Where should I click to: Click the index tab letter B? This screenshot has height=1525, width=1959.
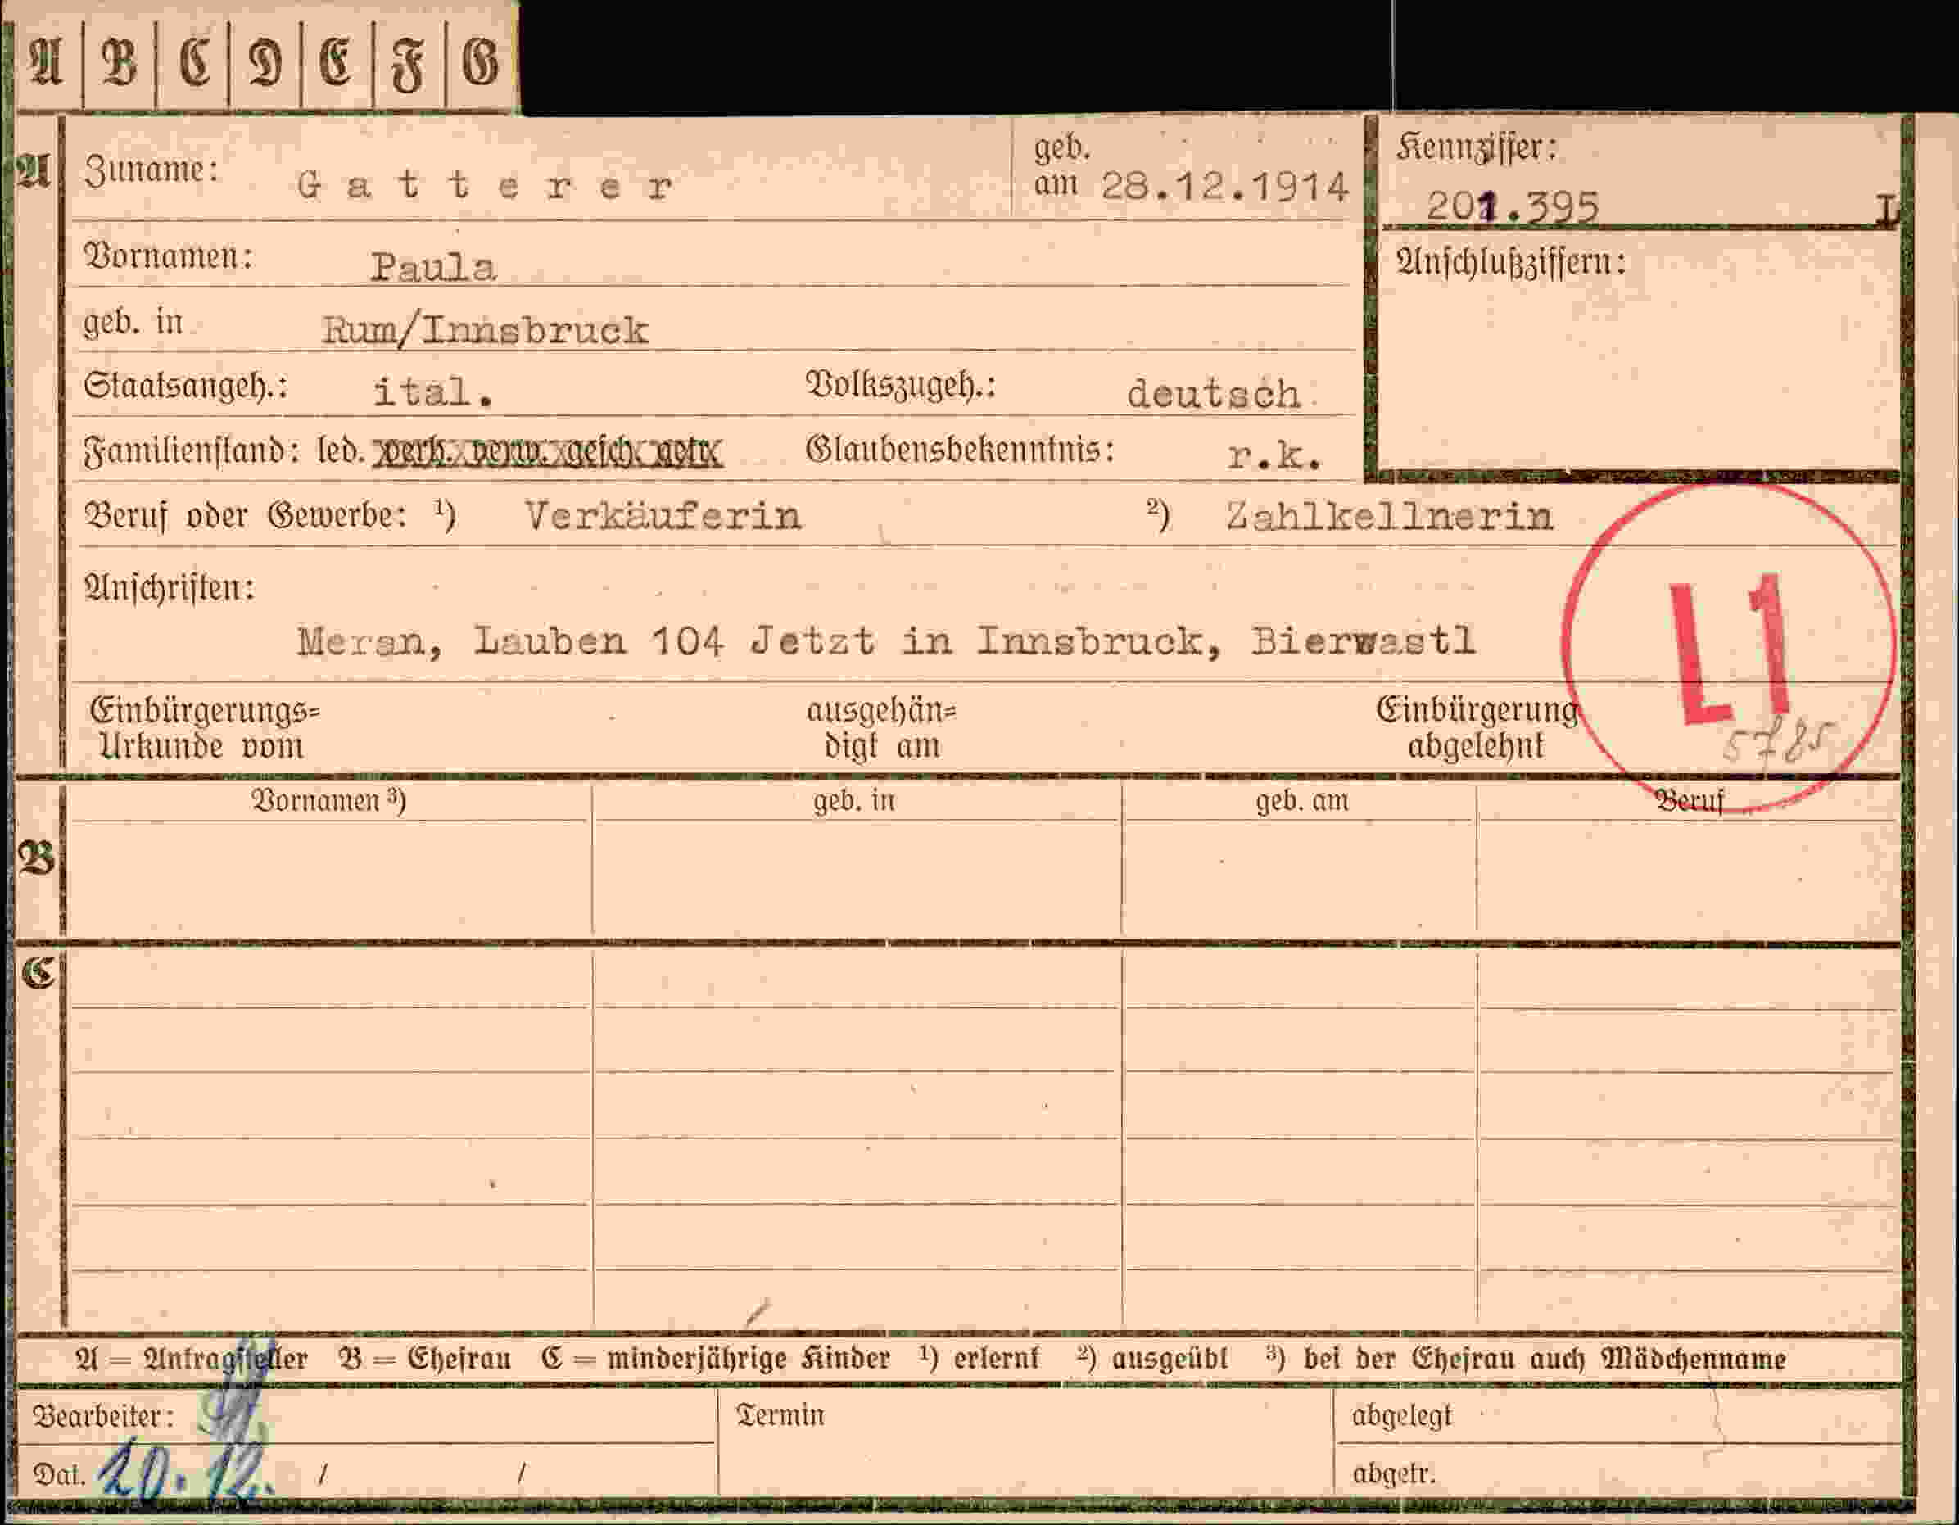click(x=120, y=63)
